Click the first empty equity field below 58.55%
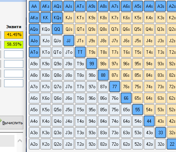Screen dimensions: 176x152 click(14, 54)
